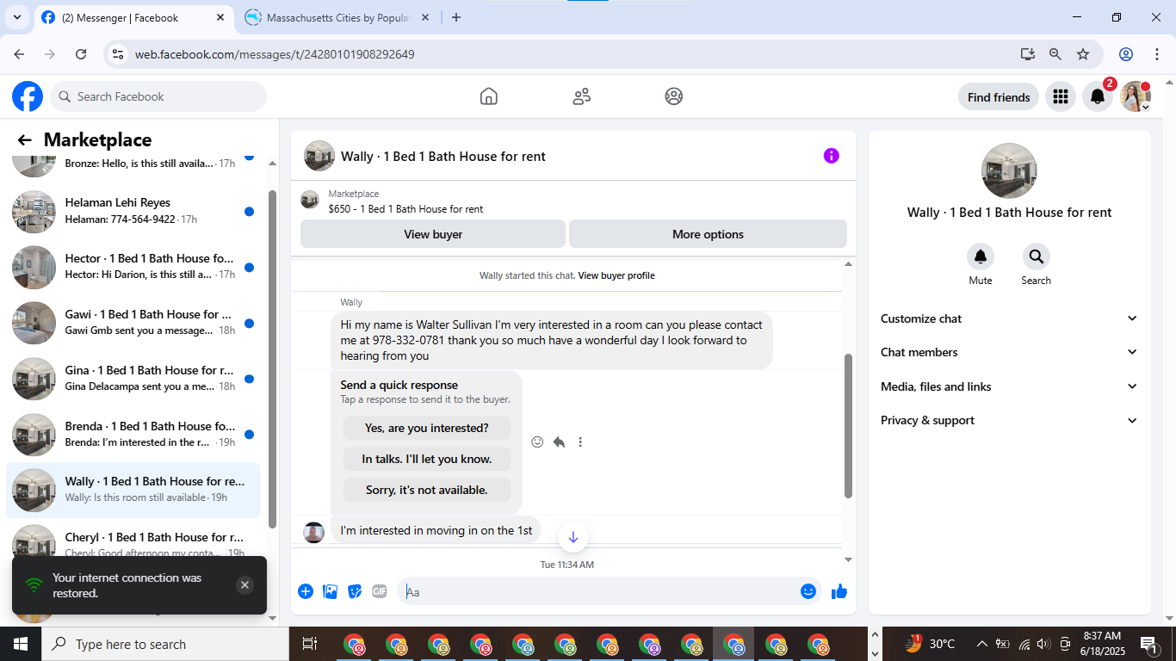This screenshot has height=661, width=1176.
Task: Open a new browser tab
Action: coord(456,17)
